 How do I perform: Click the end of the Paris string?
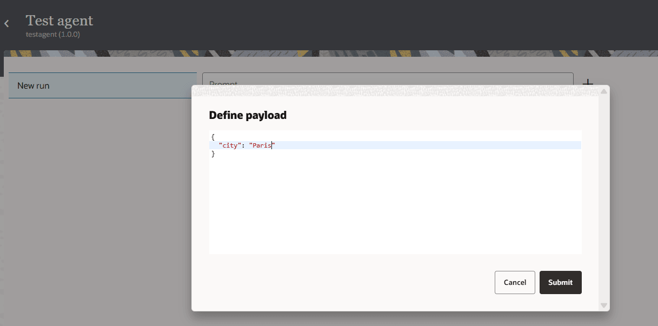click(274, 145)
